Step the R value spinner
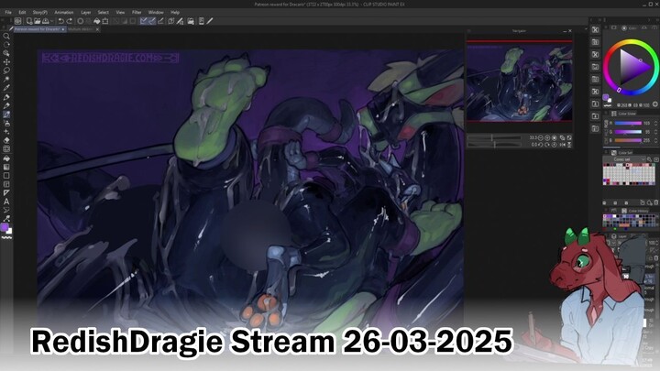 pyautogui.click(x=655, y=124)
